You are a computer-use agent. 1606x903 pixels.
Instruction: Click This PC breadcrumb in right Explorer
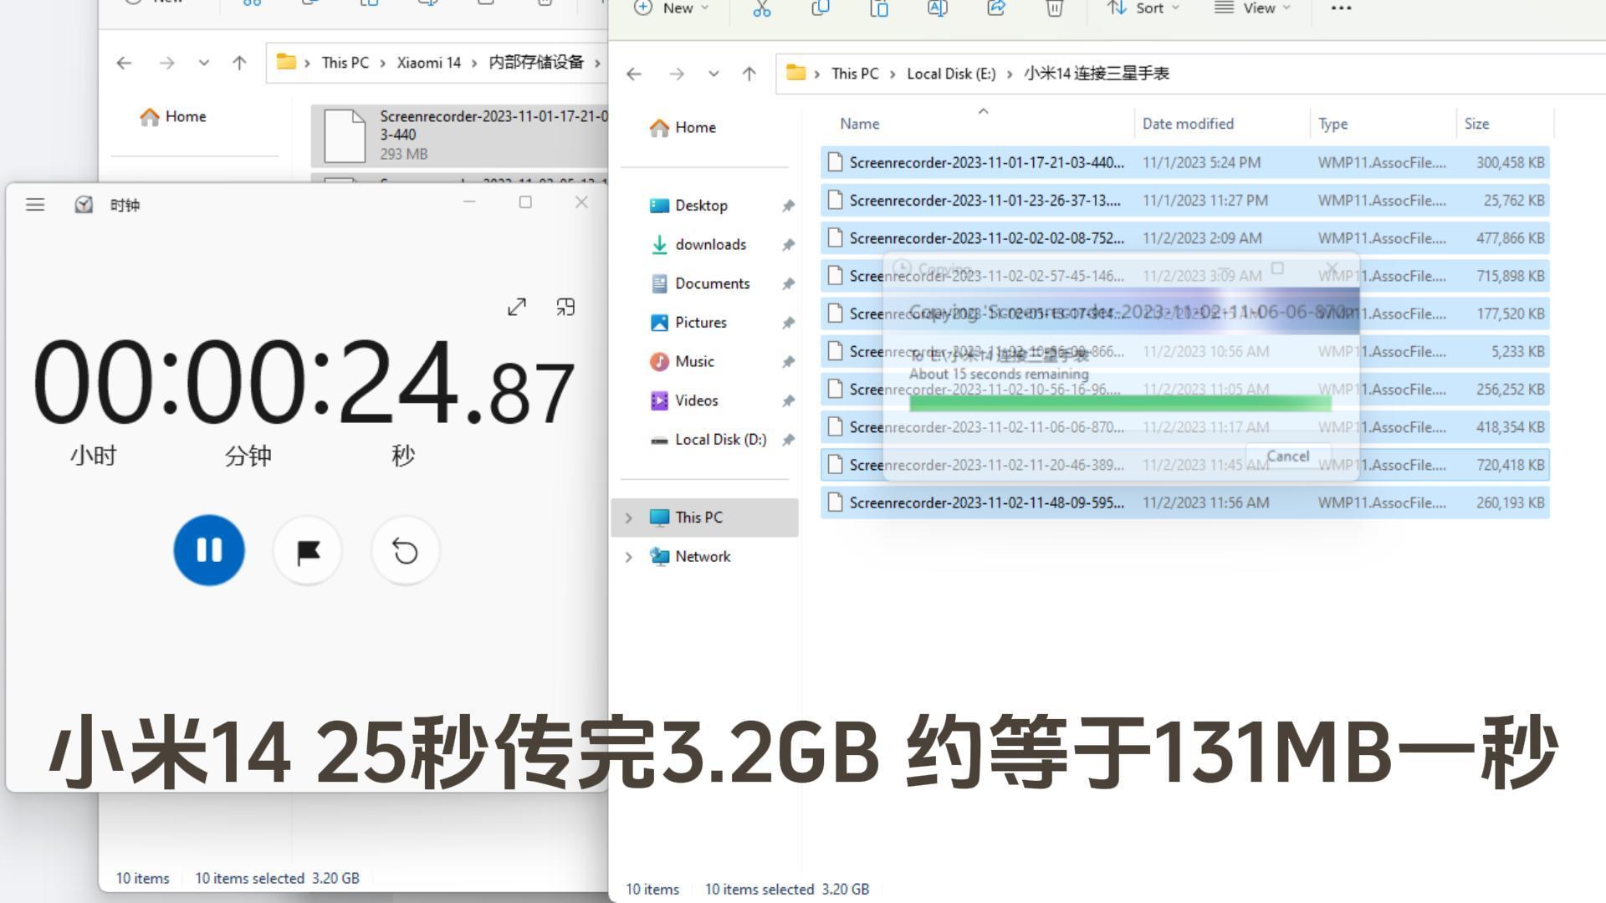[855, 74]
